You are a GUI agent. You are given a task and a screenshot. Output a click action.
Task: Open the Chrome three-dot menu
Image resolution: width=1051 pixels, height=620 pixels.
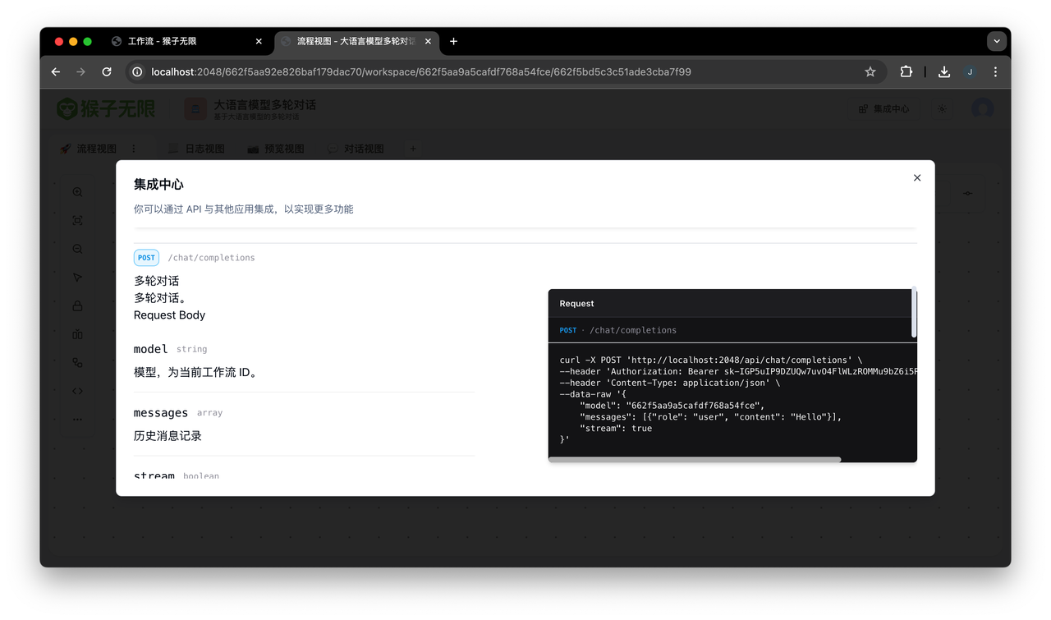(995, 72)
